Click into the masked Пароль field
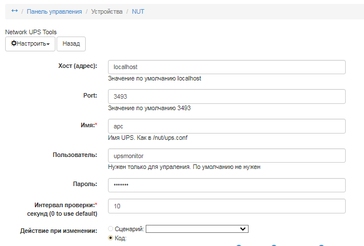This screenshot has width=364, height=246. [x=227, y=185]
